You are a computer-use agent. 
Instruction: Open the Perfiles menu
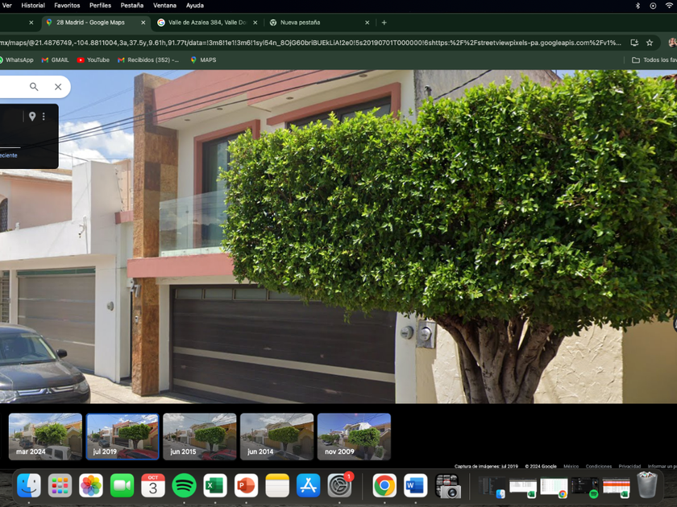(100, 6)
